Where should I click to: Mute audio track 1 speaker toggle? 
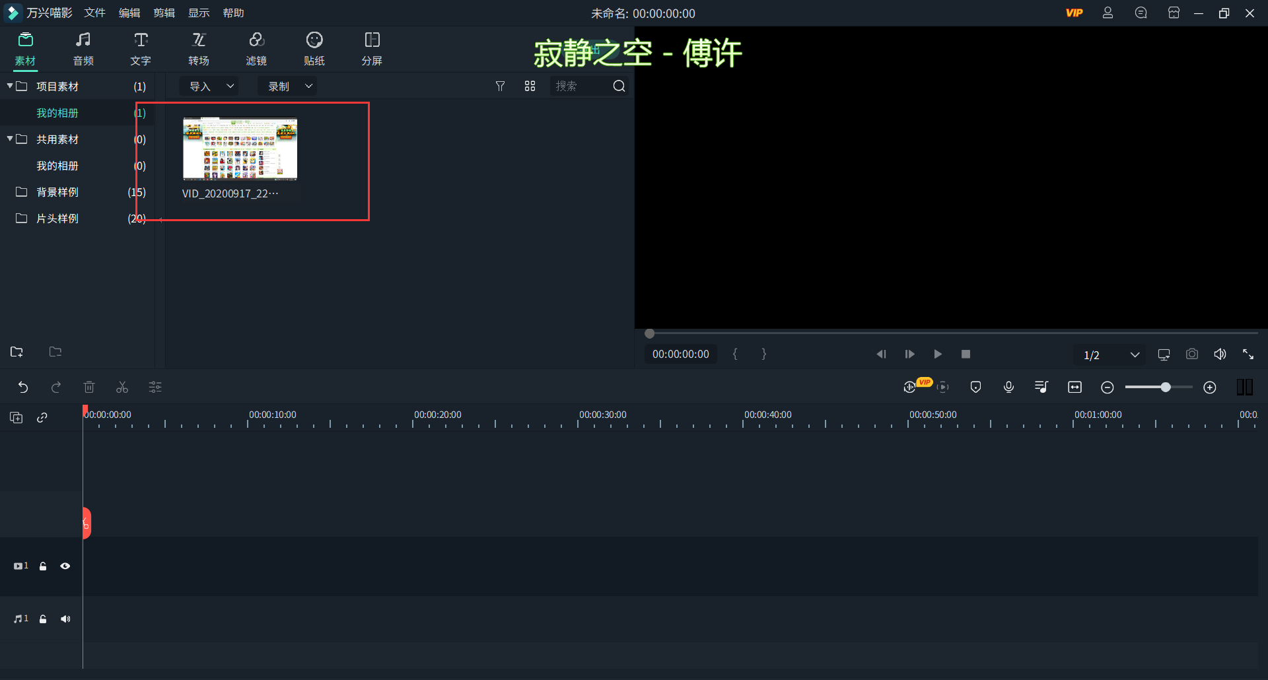point(65,619)
